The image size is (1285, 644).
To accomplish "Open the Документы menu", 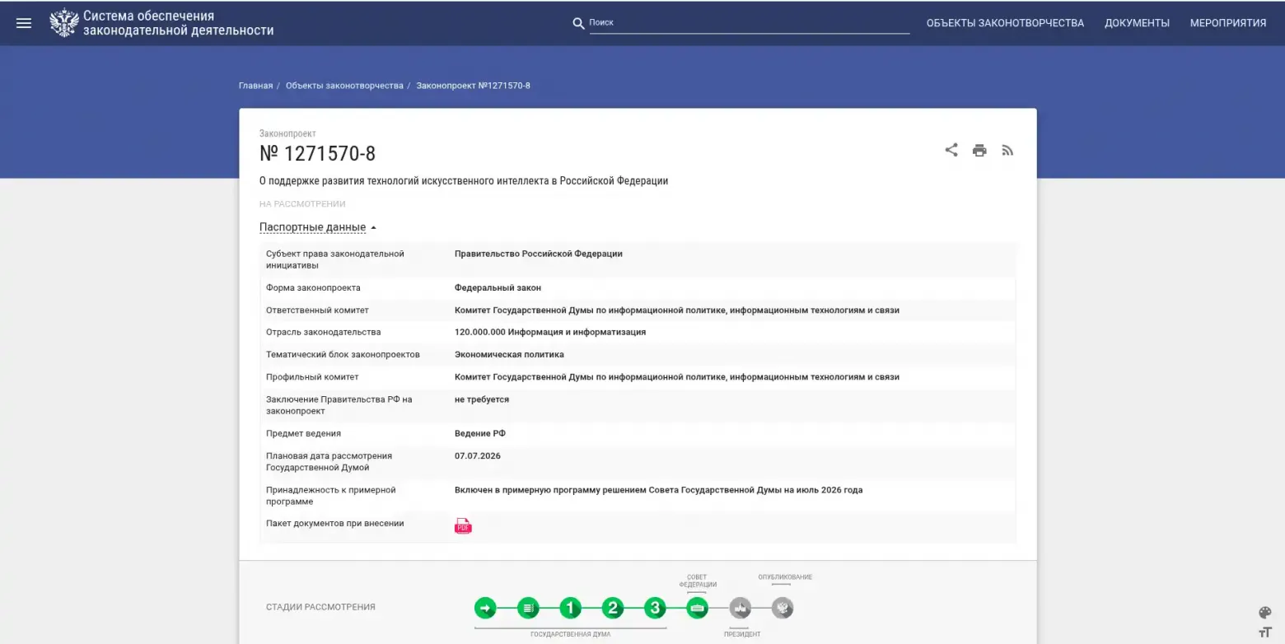I will click(x=1137, y=23).
